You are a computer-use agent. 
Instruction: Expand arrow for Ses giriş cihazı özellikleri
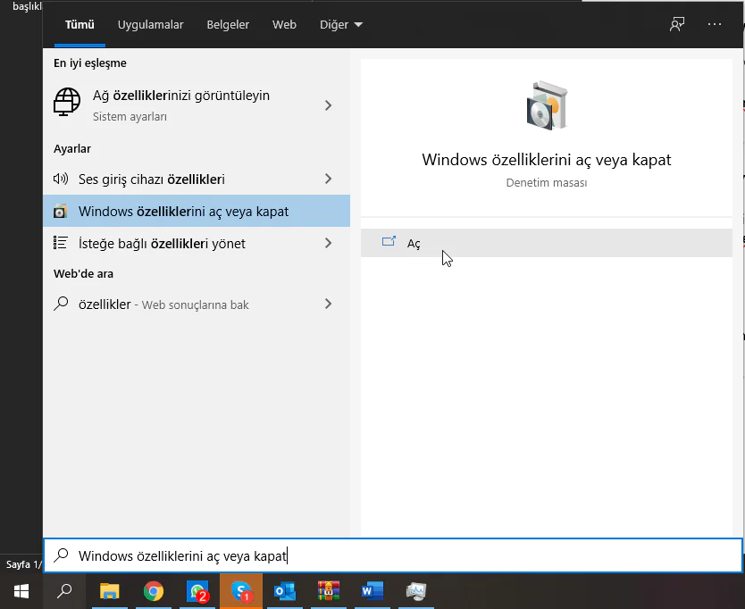[328, 179]
